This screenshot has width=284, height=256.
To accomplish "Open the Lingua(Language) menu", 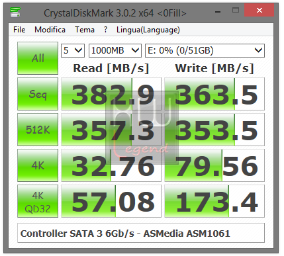I will point(148,30).
